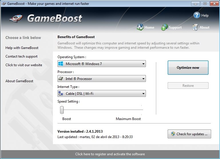Click the Internet Type : label
The image size is (220, 159).
(68, 87)
